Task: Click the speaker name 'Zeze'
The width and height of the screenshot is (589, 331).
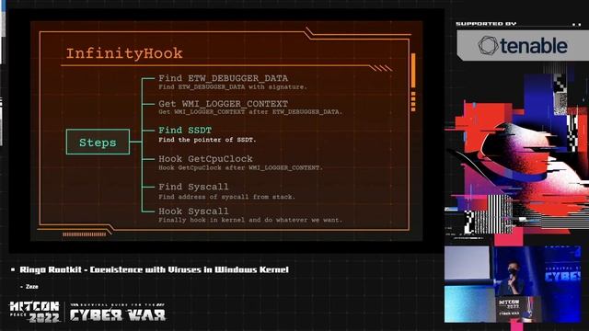Action: coord(32,286)
